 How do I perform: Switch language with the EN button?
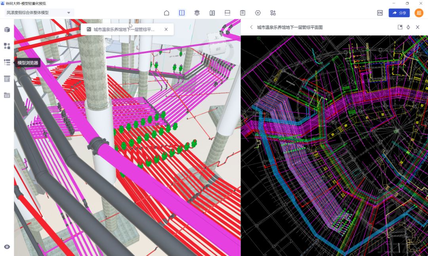380,13
